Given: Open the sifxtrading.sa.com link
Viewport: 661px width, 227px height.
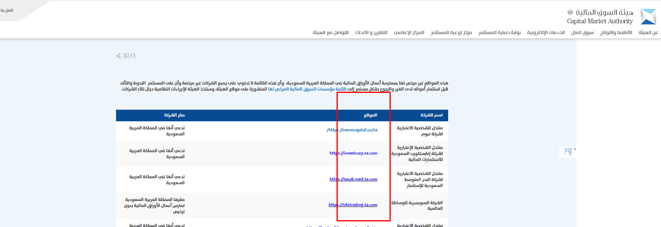Looking at the screenshot, I should [x=353, y=205].
